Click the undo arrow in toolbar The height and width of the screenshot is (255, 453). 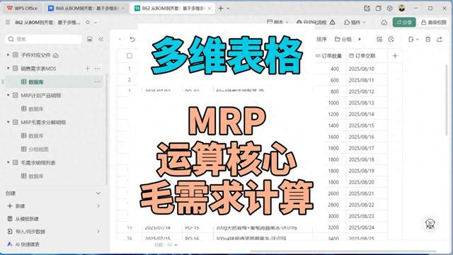pyautogui.click(x=132, y=39)
